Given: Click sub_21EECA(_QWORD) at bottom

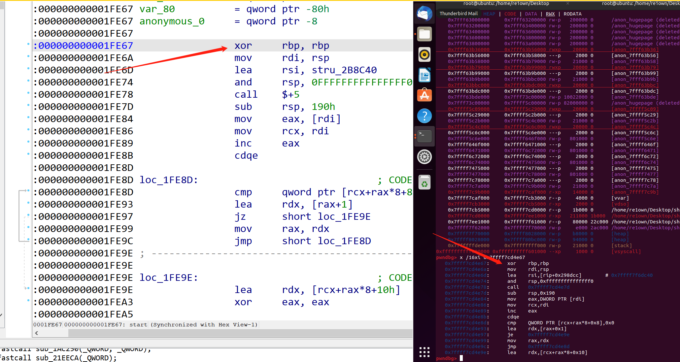Looking at the screenshot, I should click(76, 358).
